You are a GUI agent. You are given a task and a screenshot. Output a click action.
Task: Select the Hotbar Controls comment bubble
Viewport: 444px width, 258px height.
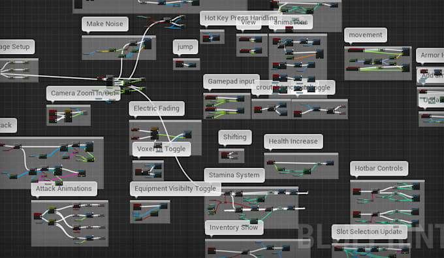(379, 169)
